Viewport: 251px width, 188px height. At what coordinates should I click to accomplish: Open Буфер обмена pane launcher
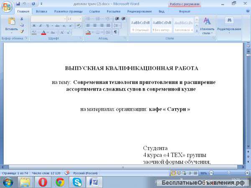coord(26,38)
